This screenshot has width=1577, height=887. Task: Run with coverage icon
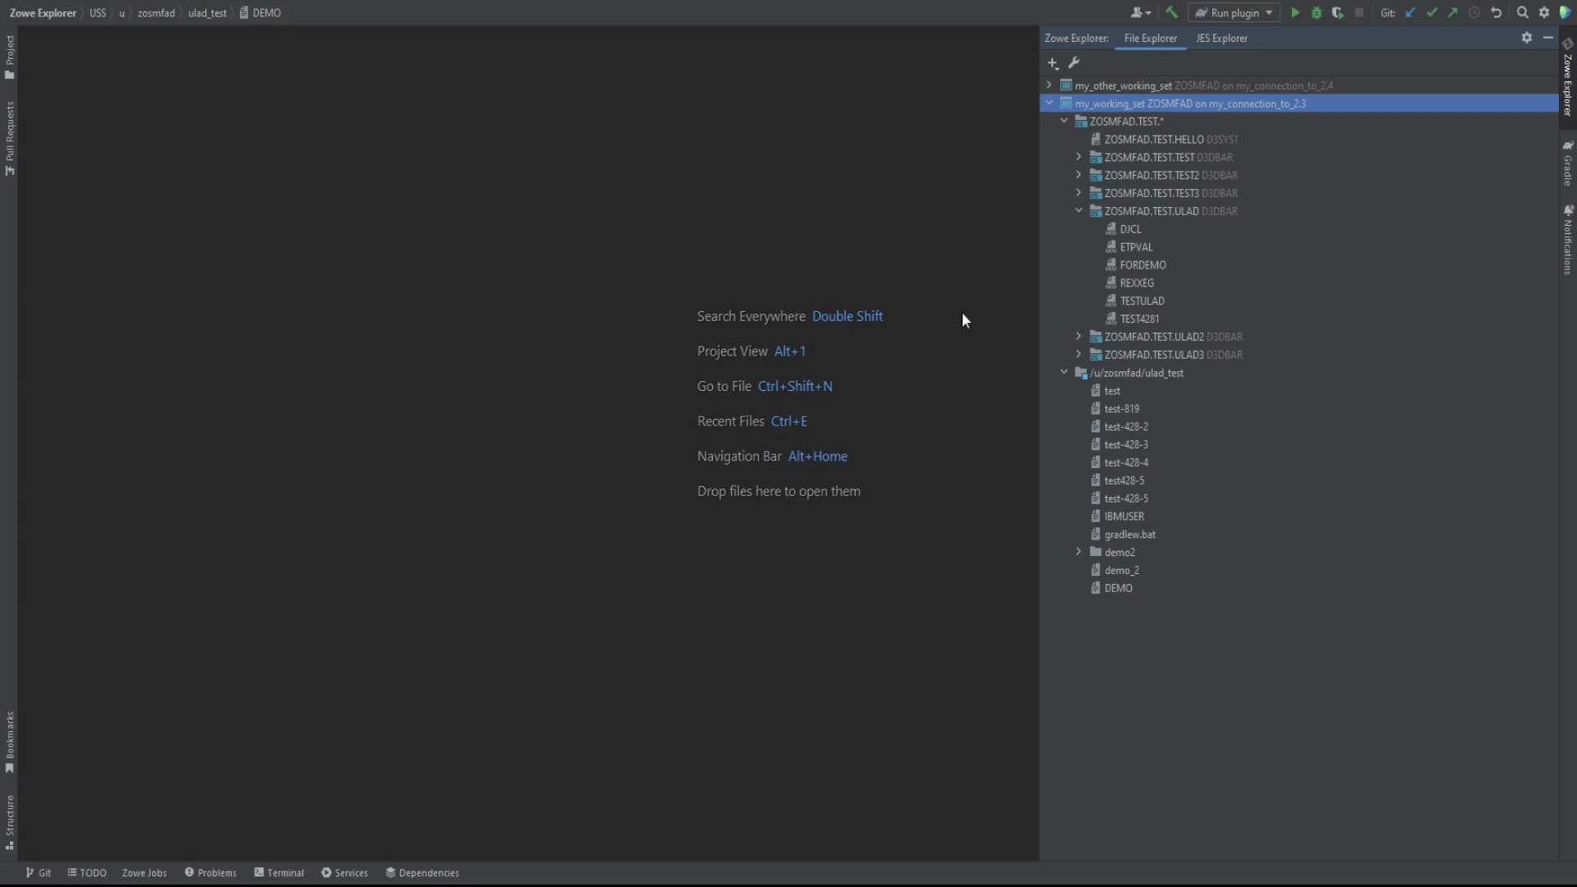point(1338,12)
